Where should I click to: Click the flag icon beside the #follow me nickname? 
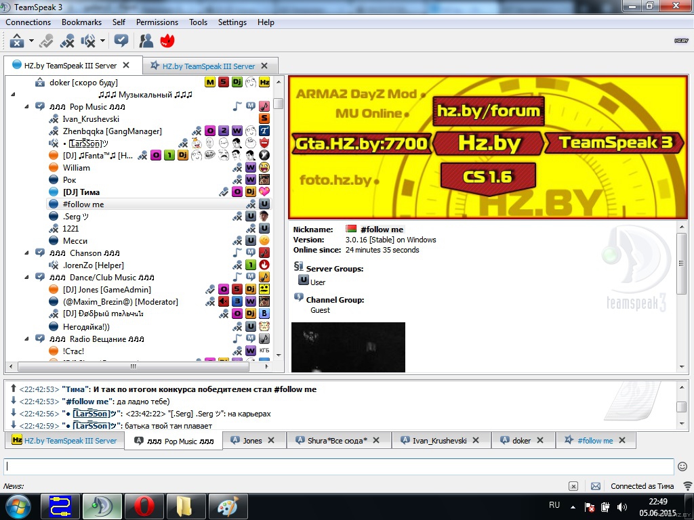pos(351,229)
